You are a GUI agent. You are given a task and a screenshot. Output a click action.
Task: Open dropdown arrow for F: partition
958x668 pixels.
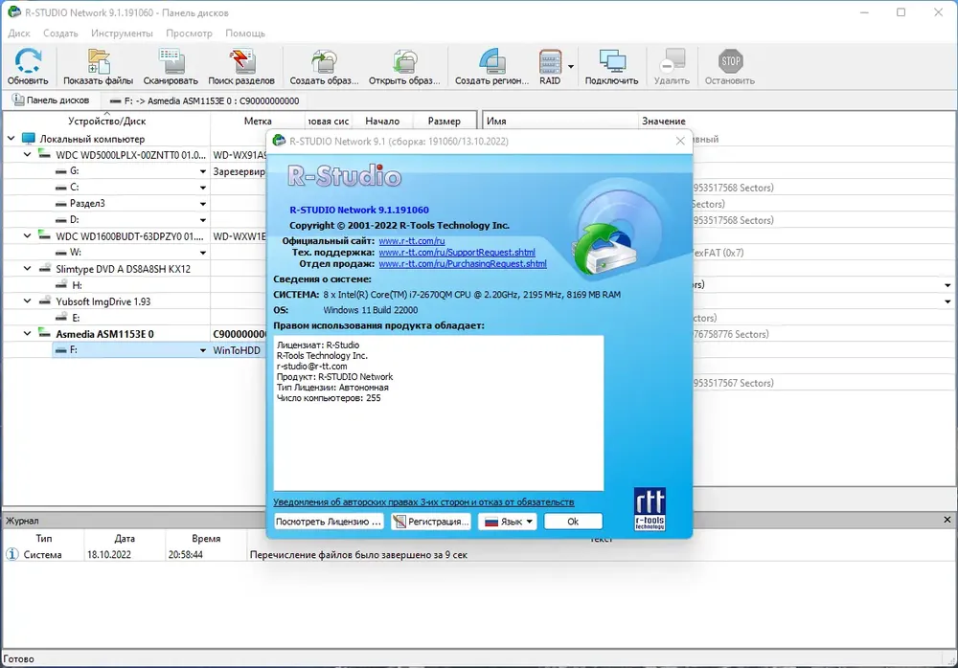[x=203, y=350]
